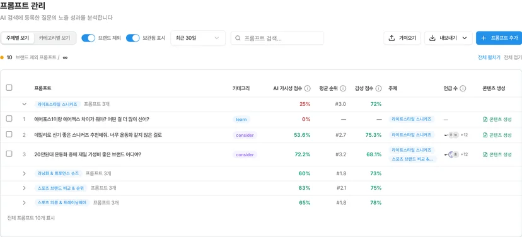
Task: Click brand mention icons in 20만원대 운동화 row
Action: [452, 154]
